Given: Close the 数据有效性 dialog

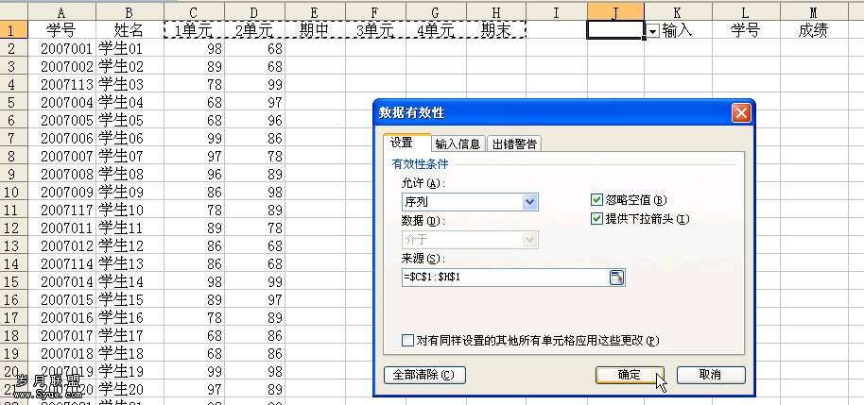Looking at the screenshot, I should pos(741,113).
